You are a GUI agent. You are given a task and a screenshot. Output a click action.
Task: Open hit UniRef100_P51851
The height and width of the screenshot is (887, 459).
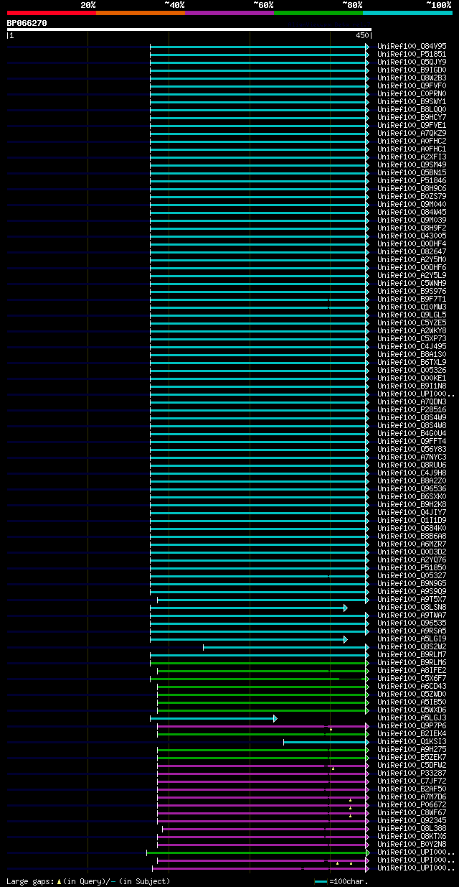412,54
